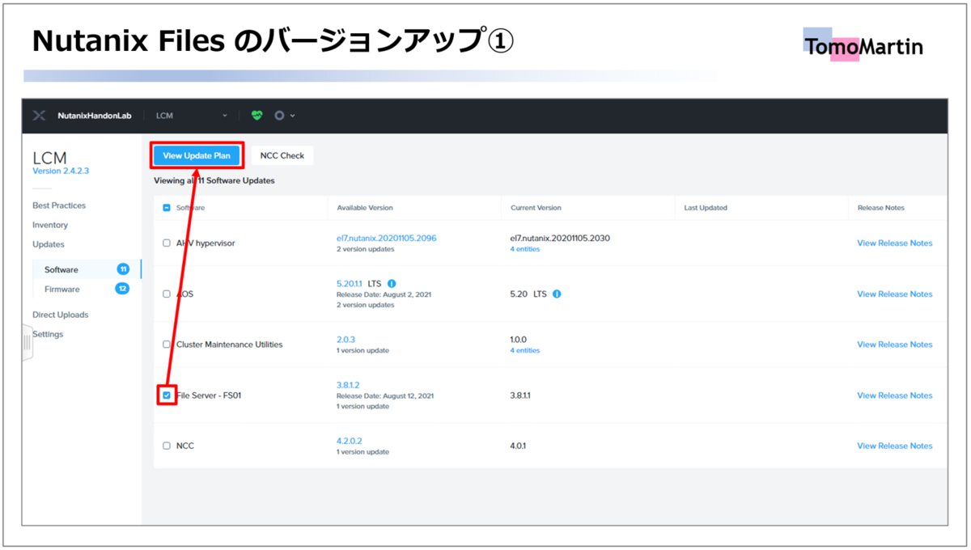Image resolution: width=971 pixels, height=550 pixels.
Task: Click current version 3.8.1.1 text
Action: 520,396
